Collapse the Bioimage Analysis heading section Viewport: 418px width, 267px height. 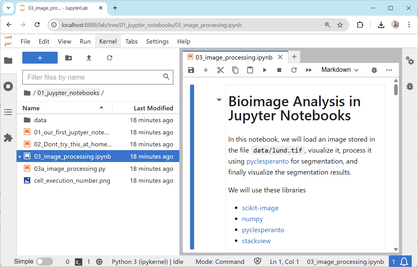click(x=219, y=100)
